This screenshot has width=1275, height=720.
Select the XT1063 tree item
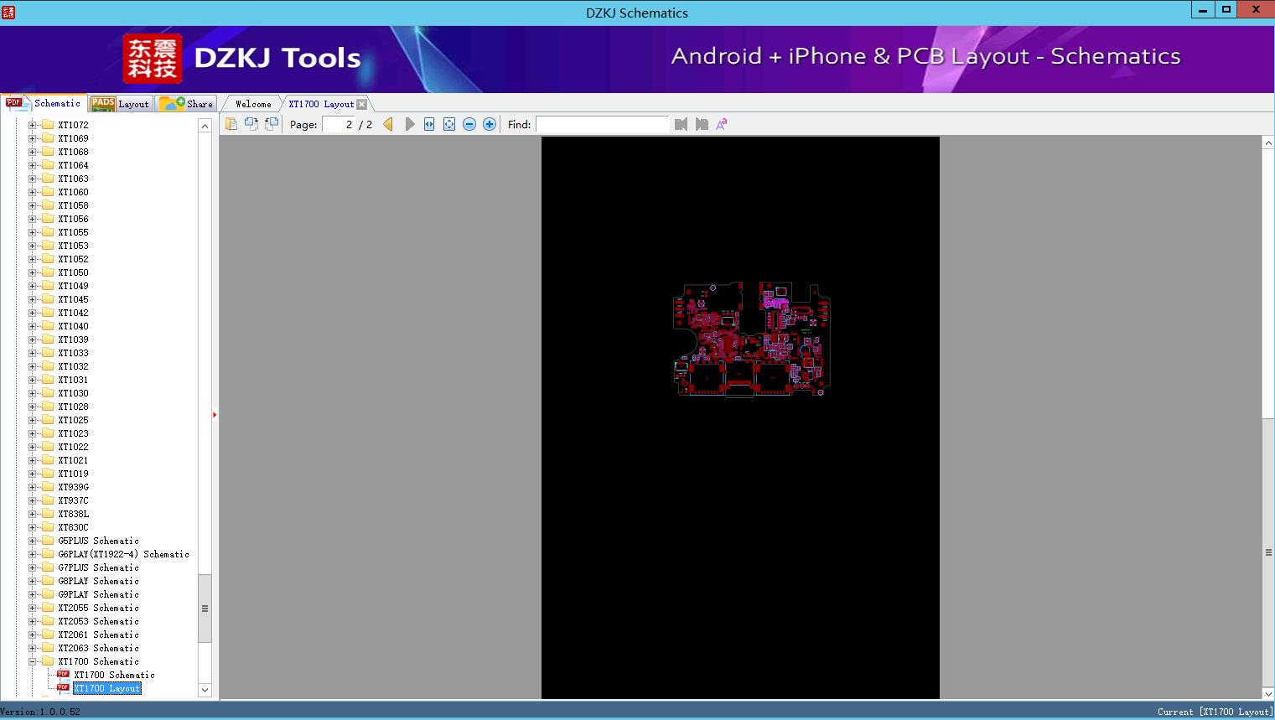pyautogui.click(x=73, y=179)
